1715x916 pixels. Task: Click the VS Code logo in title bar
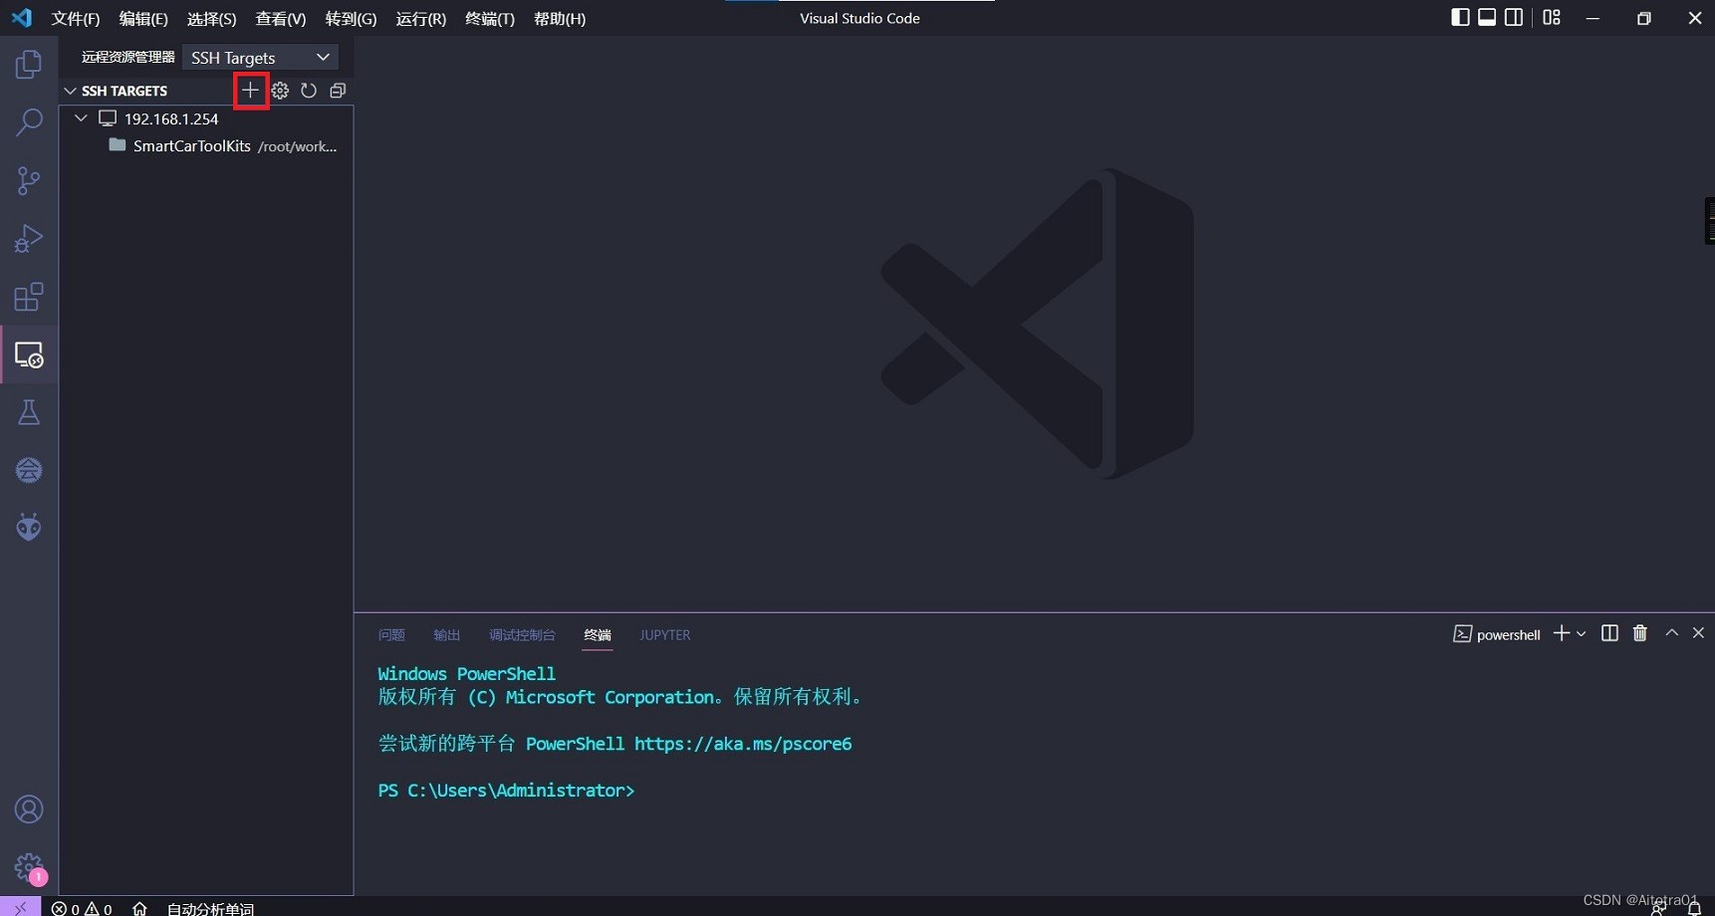[x=22, y=18]
